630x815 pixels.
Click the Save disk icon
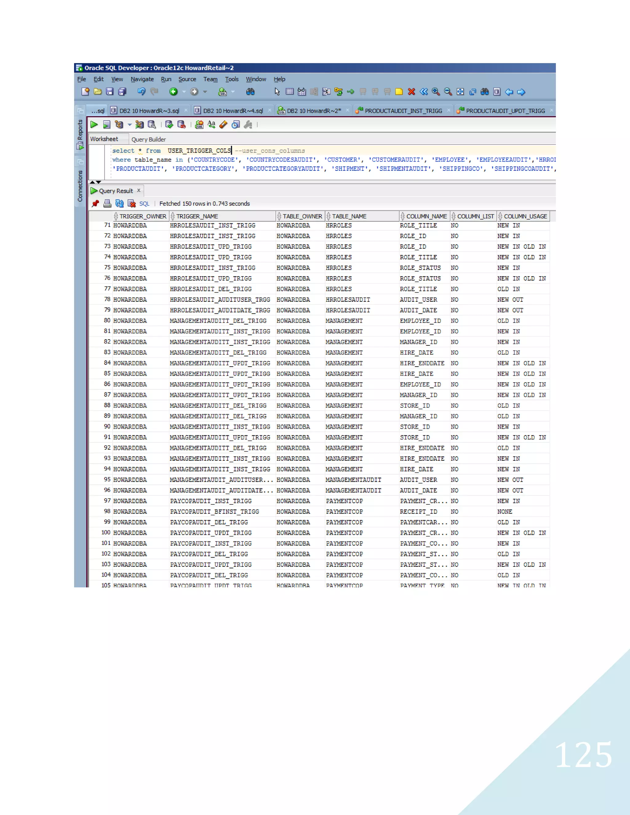pyautogui.click(x=110, y=92)
